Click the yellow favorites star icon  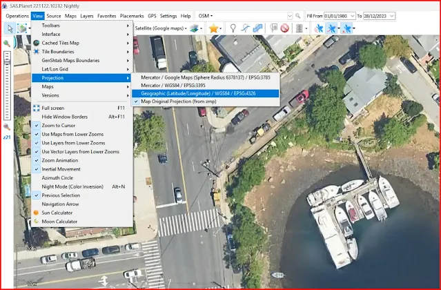click(213, 28)
